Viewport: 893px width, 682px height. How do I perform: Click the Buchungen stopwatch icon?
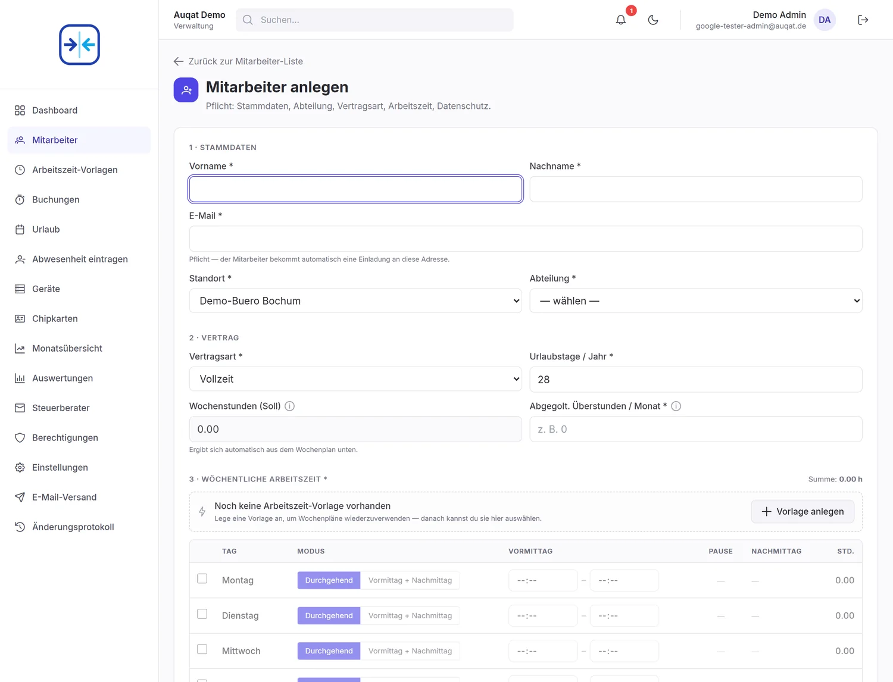coord(20,200)
